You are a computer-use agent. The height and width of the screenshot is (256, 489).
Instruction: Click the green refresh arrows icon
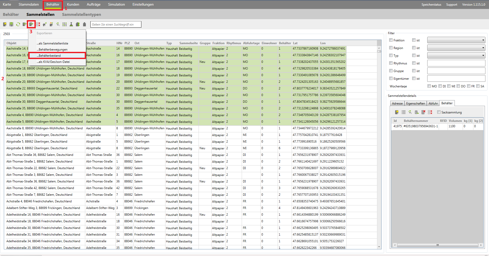coord(18,24)
